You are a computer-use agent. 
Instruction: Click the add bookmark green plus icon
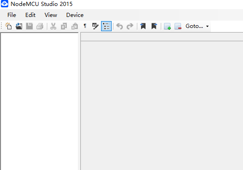(x=167, y=26)
